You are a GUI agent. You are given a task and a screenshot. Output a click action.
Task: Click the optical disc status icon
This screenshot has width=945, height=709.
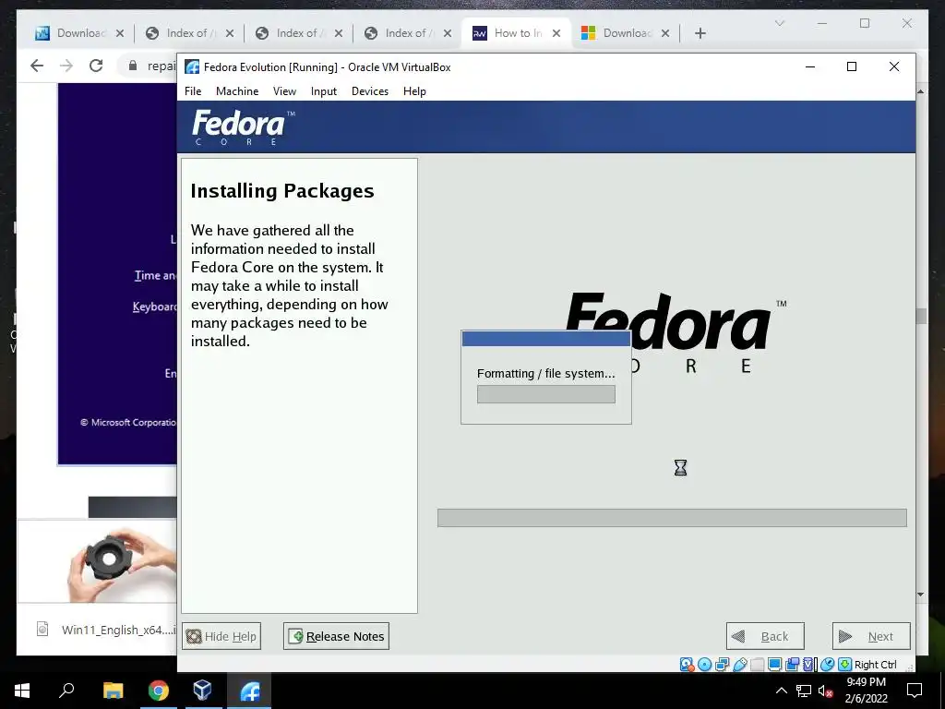coord(704,665)
